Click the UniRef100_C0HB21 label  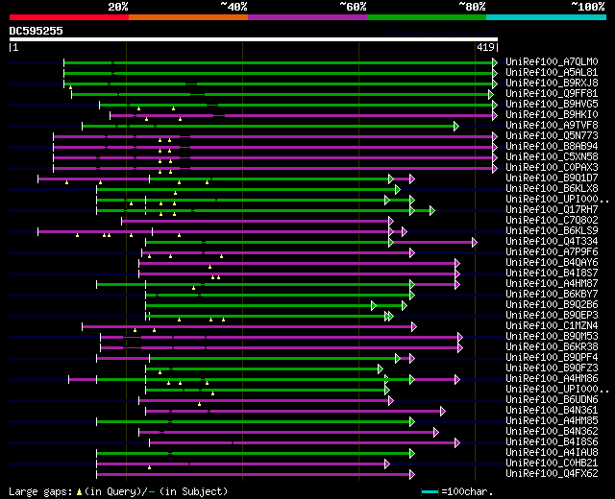point(552,463)
